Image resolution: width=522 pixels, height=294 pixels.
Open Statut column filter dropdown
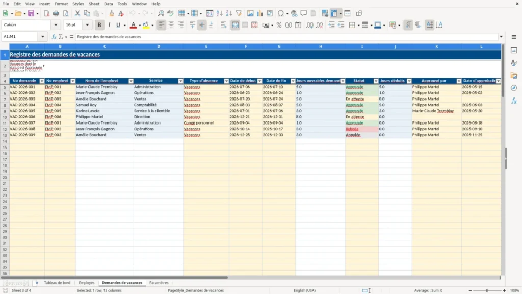[376, 81]
